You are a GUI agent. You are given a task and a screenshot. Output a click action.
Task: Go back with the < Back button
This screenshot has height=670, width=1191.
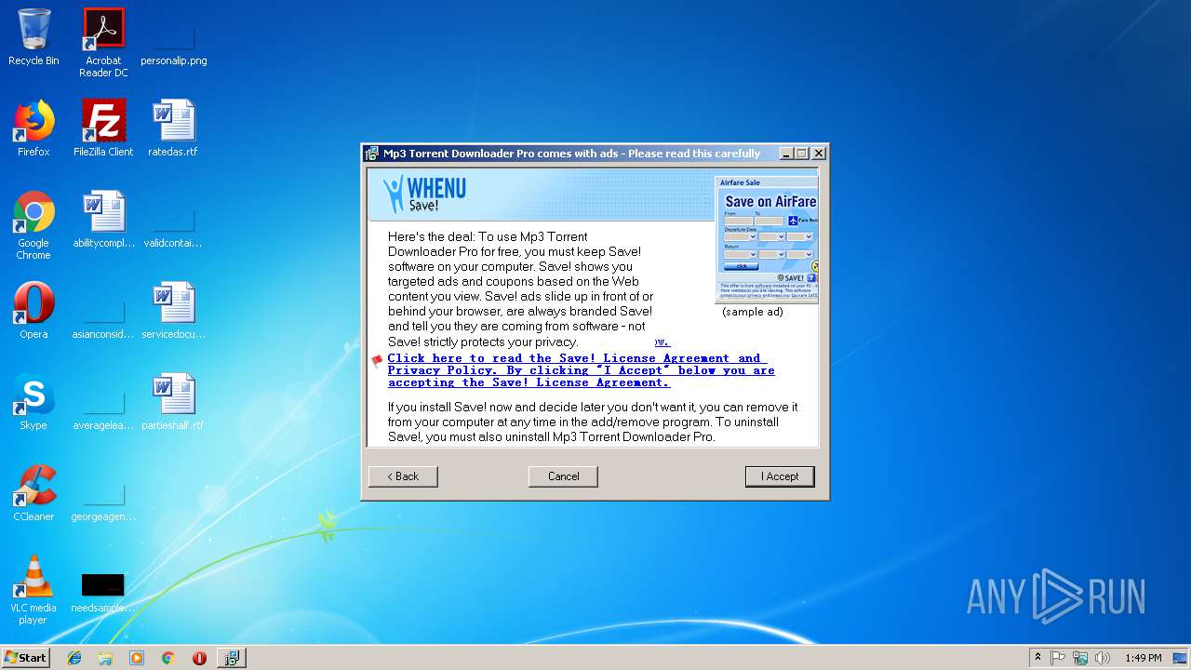[x=403, y=476]
